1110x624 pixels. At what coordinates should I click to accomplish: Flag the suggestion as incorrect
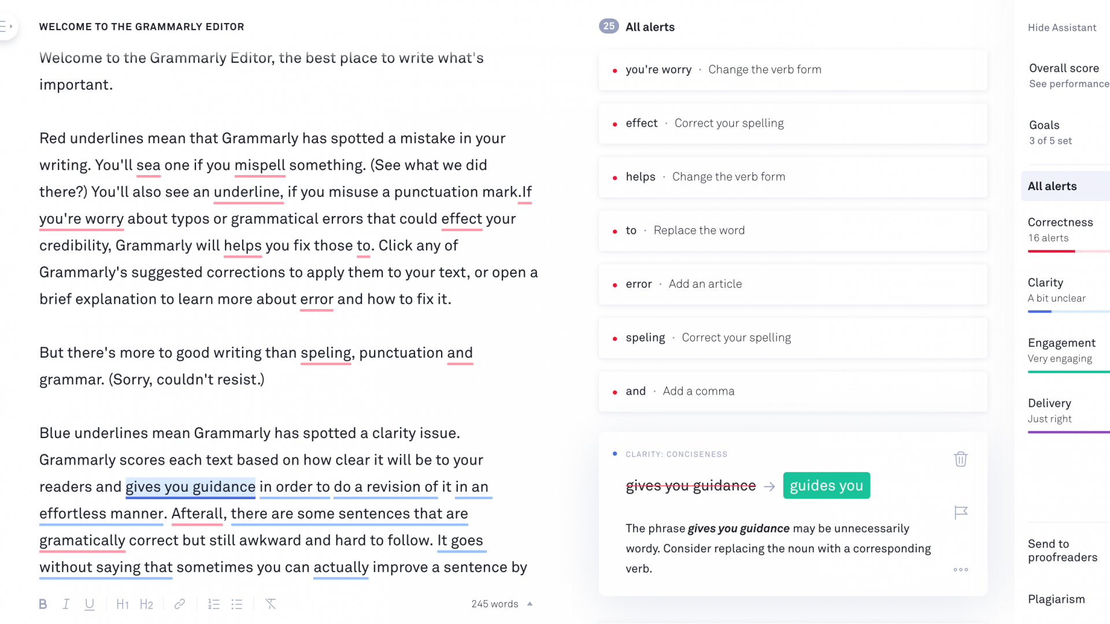pyautogui.click(x=961, y=512)
